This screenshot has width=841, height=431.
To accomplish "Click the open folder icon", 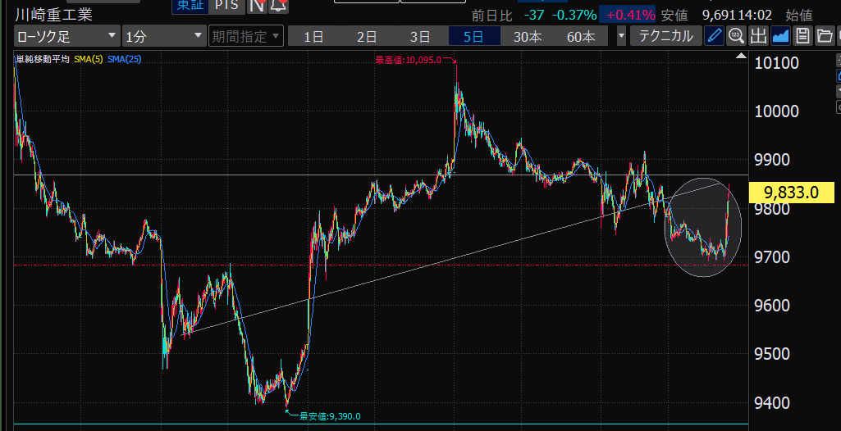I will click(825, 35).
